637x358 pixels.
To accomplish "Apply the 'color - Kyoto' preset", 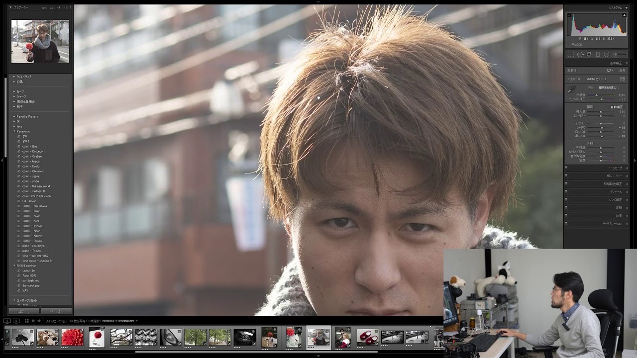I will click(31, 166).
